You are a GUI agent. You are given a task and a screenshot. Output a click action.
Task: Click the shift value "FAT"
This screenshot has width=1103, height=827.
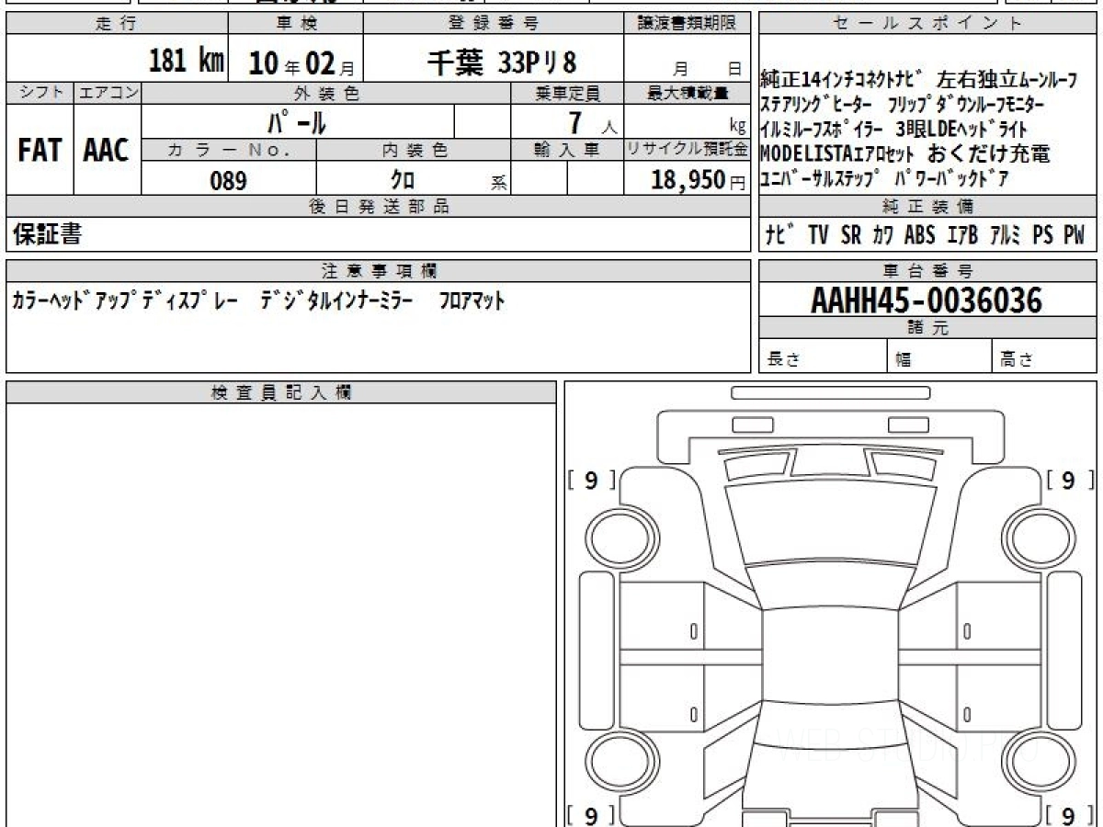tap(40, 151)
